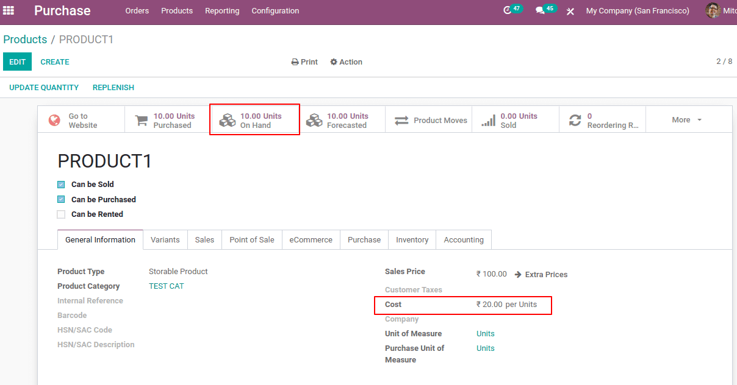This screenshot has width=737, height=385.
Task: Switch to the Variants tab
Action: click(165, 240)
